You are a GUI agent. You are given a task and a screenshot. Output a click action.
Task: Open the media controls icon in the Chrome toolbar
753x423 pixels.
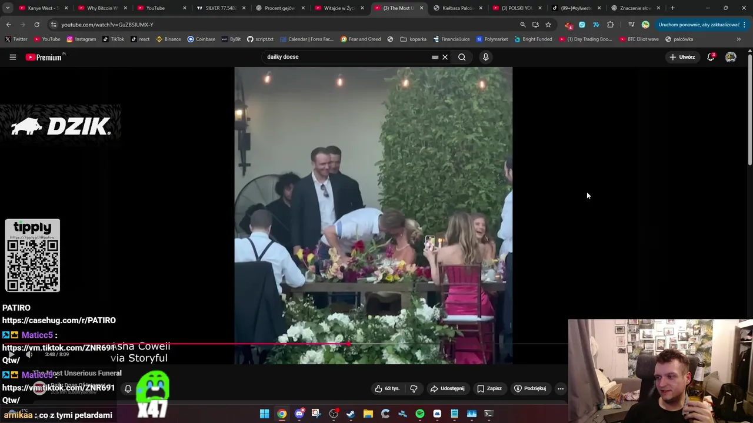(631, 25)
